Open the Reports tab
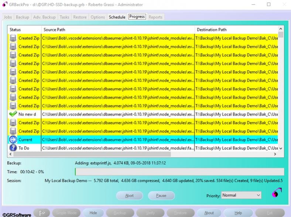291x217 pixels. [155, 17]
